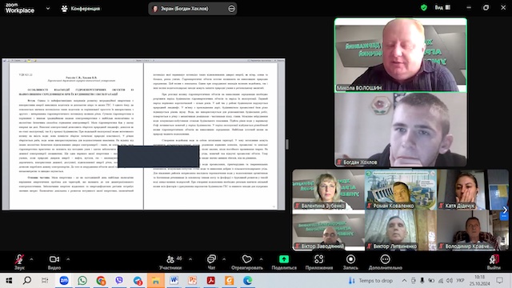
Task: Show next page of participant thumbnails
Action: pyautogui.click(x=505, y=210)
